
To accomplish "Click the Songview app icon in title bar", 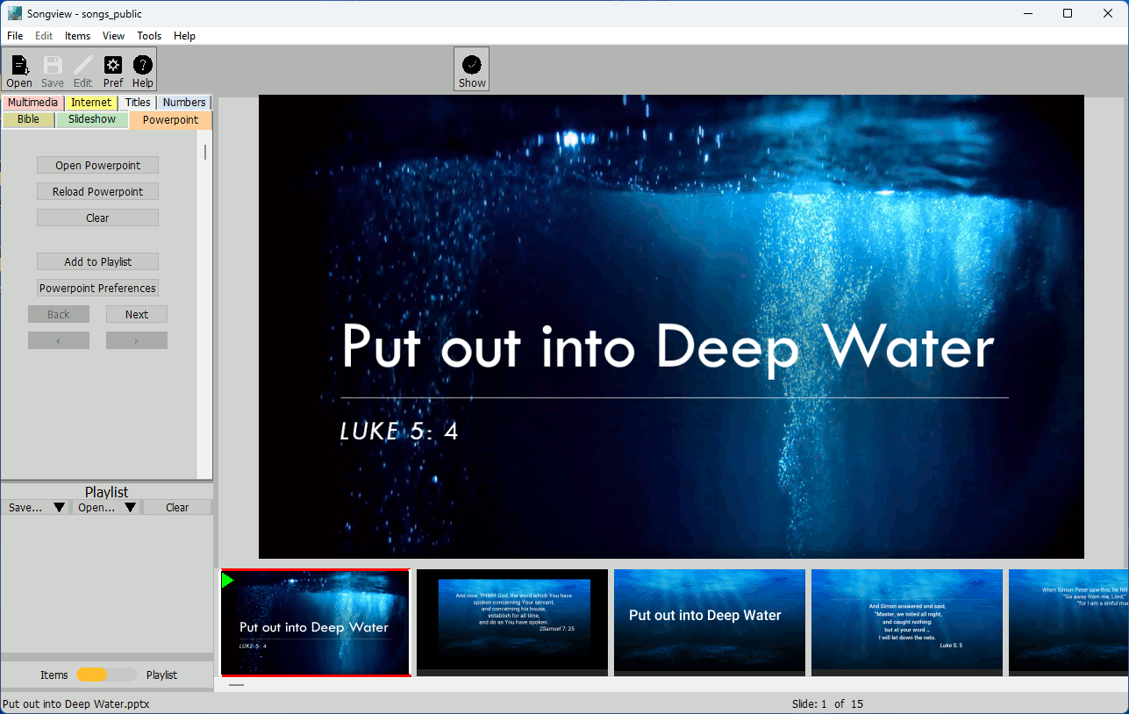I will [14, 13].
